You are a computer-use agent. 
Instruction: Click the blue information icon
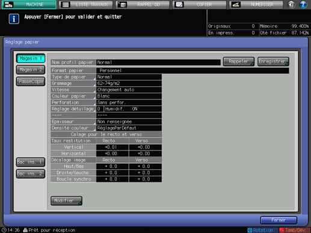14,19
